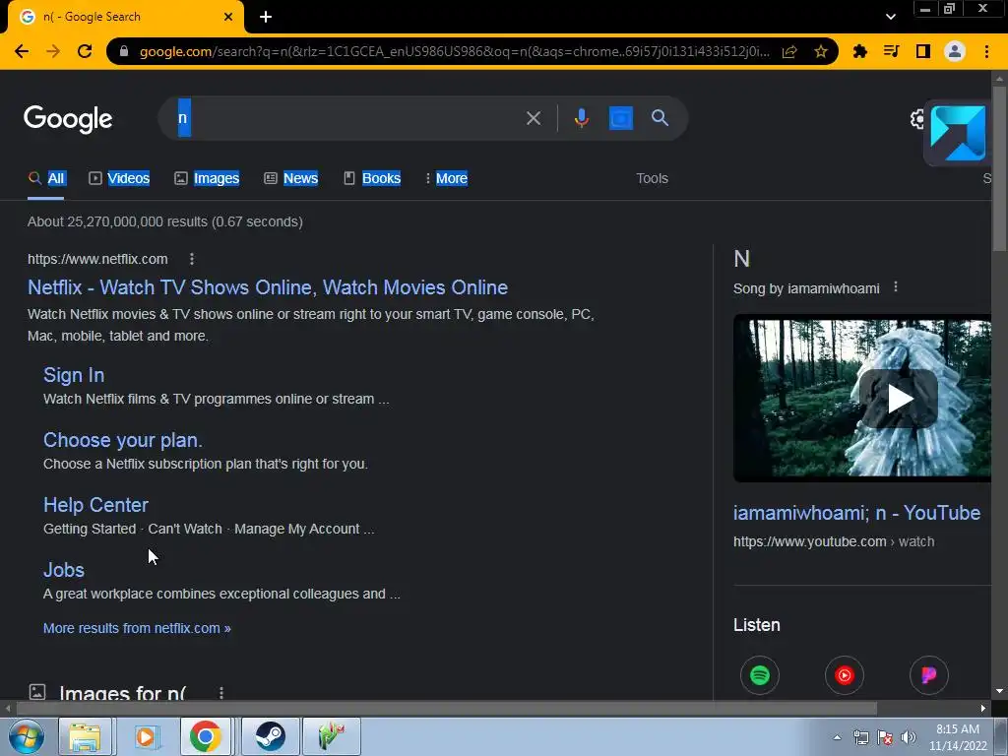
Task: Listen on the purple P music service icon
Action: pyautogui.click(x=929, y=675)
